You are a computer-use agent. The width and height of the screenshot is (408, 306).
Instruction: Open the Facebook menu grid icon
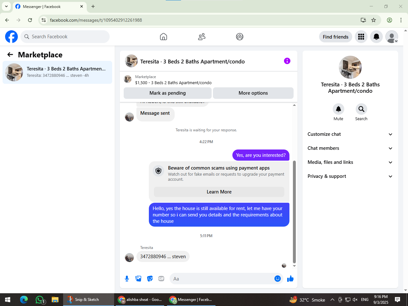click(361, 37)
